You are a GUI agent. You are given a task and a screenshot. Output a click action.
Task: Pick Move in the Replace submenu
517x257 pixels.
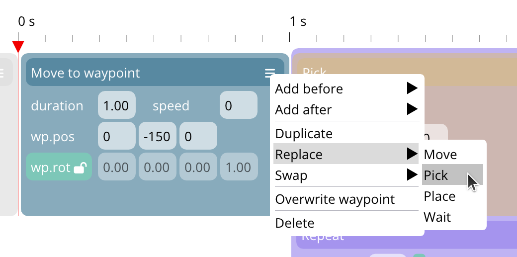440,155
